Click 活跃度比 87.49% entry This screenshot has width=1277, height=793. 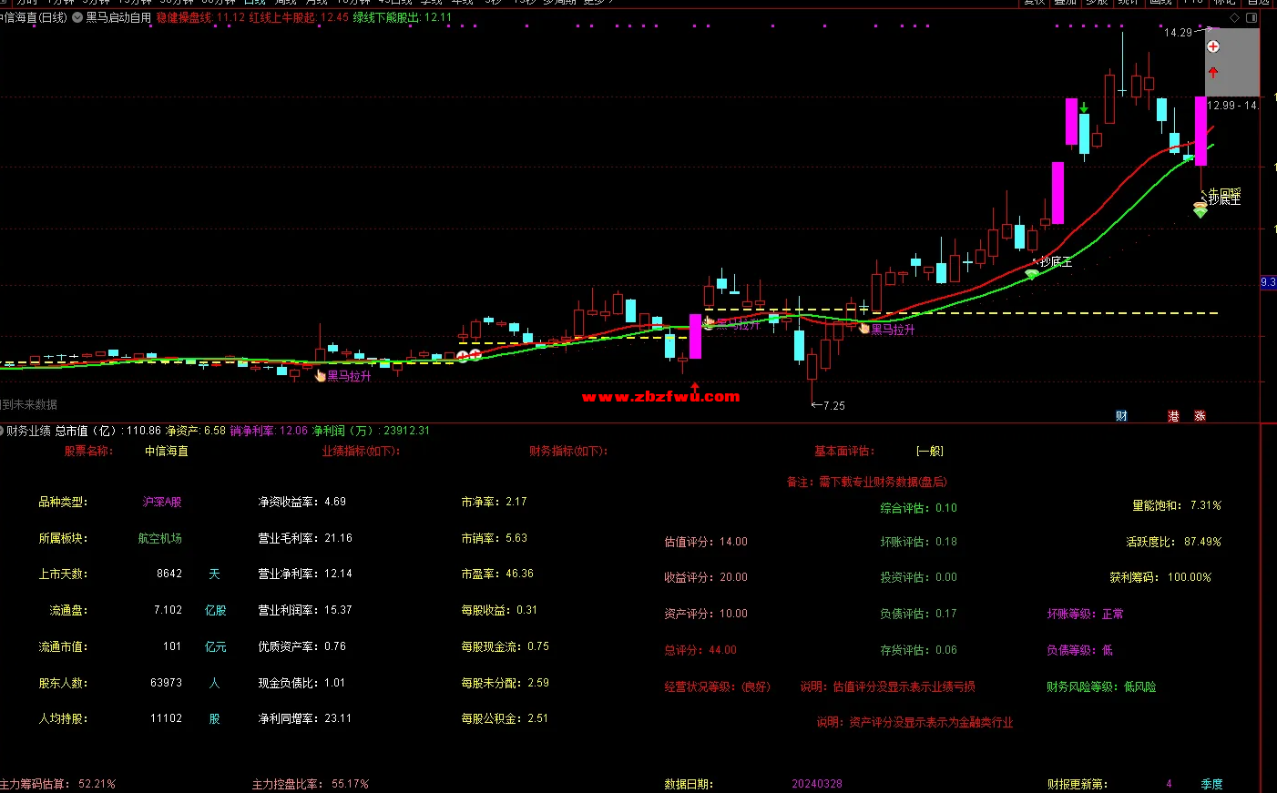click(x=1174, y=542)
